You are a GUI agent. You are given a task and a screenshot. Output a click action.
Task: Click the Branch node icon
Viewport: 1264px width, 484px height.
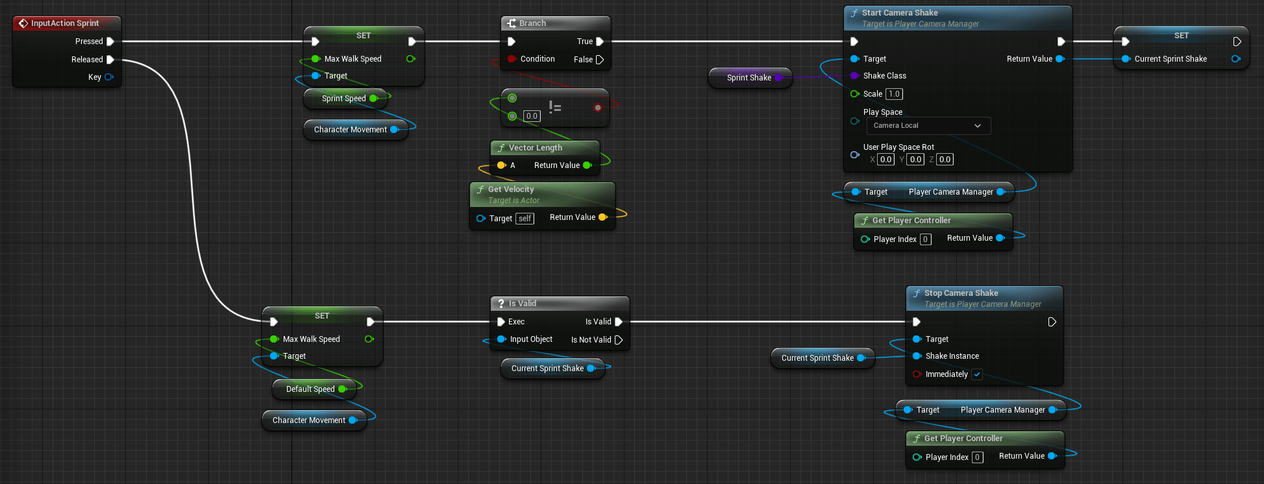512,23
